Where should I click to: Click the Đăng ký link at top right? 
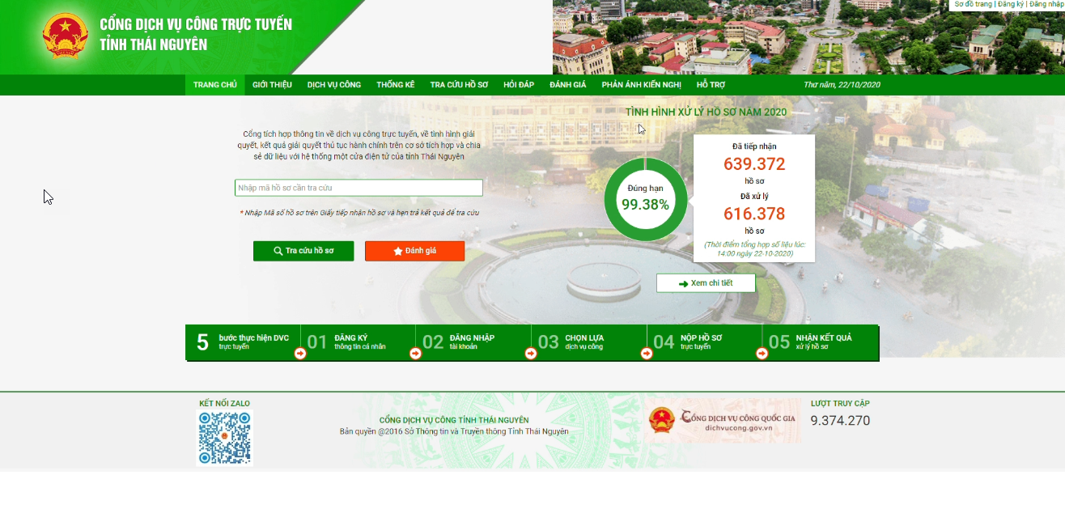pyautogui.click(x=1010, y=5)
